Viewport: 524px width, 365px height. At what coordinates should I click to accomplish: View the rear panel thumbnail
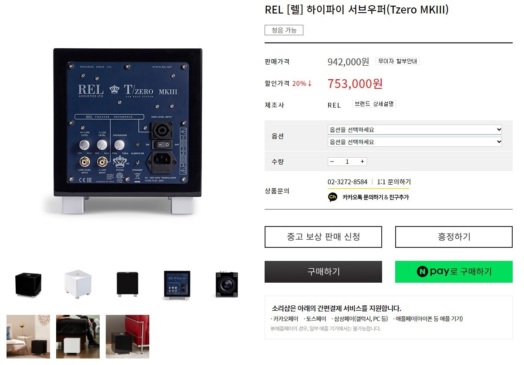point(177,284)
